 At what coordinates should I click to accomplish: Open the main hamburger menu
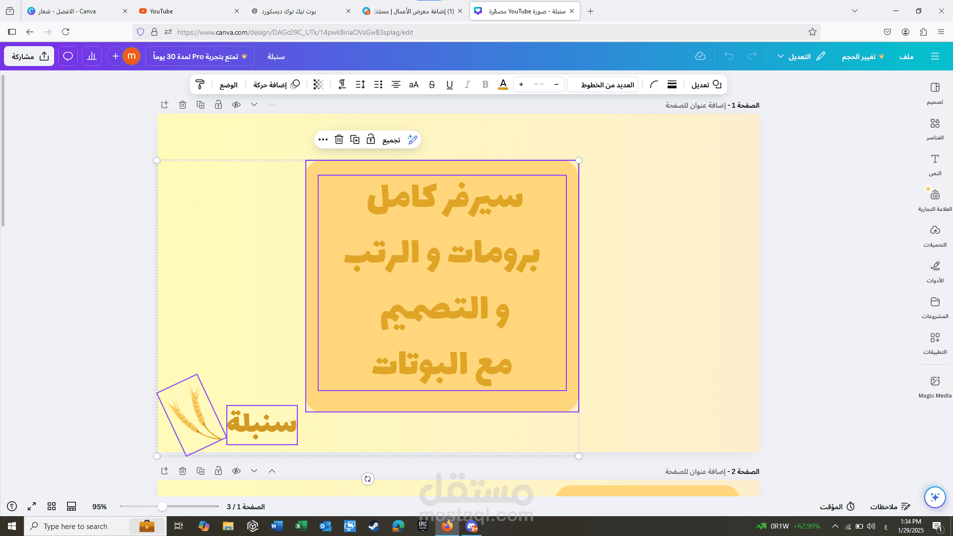pos(935,56)
